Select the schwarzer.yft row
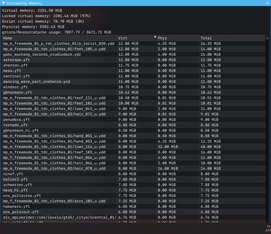This screenshot has width=271, height=234. 134,185
